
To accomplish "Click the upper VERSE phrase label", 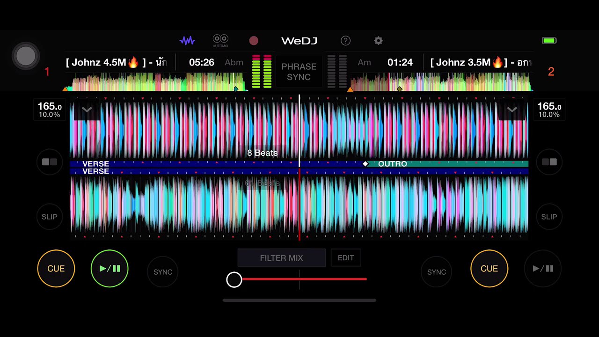I will point(95,164).
